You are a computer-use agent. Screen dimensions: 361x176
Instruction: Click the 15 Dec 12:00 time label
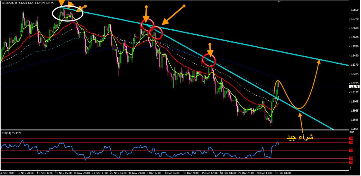pos(210,173)
